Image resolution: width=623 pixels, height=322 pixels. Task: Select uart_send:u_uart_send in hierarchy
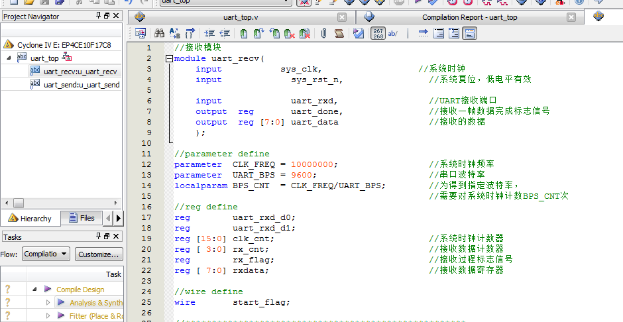click(x=81, y=85)
